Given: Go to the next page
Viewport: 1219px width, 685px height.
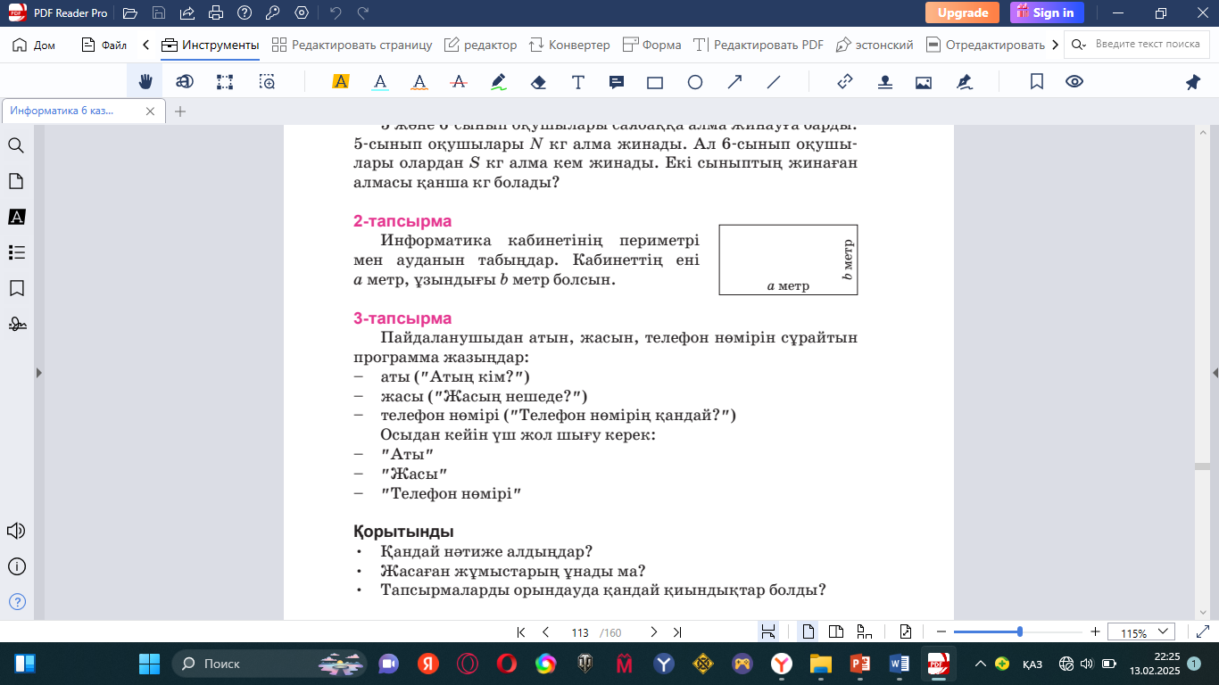Looking at the screenshot, I should pos(653,632).
